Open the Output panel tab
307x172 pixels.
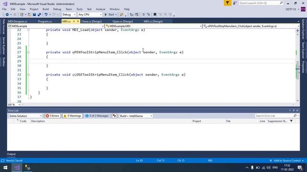point(11,154)
